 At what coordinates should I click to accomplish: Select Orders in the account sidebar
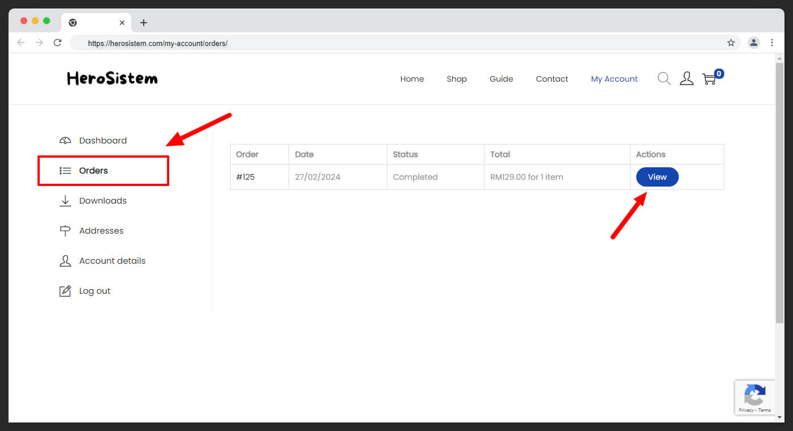point(93,171)
